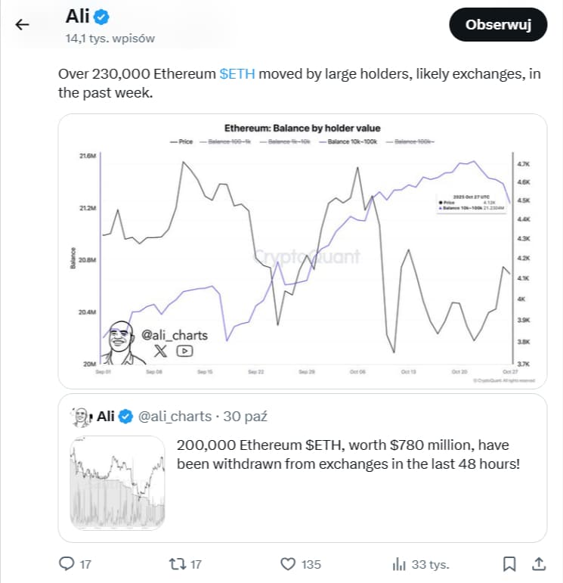Share the post with the upload arrow icon
This screenshot has width=563, height=583.
[x=538, y=563]
